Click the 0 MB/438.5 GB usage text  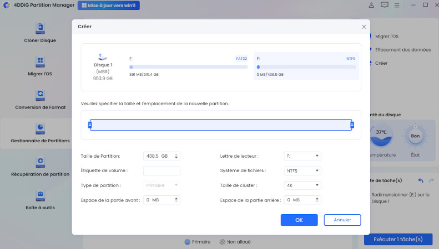(x=270, y=74)
